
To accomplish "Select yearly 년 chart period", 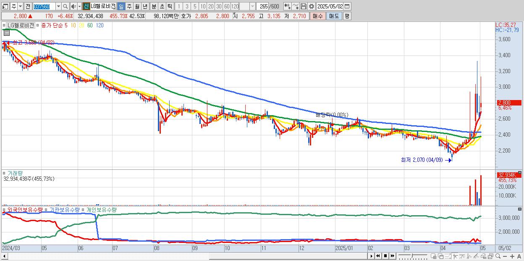I will pyautogui.click(x=145, y=6).
